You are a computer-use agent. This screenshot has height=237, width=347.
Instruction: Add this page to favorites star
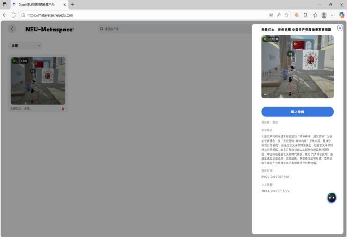pyautogui.click(x=286, y=15)
